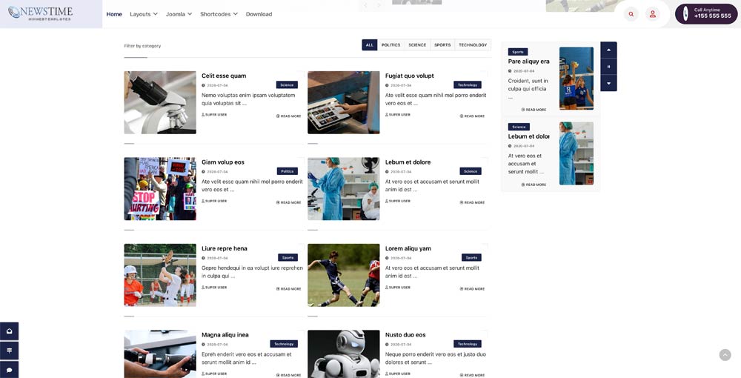741x378 pixels.
Task: Click the phone icon beside Call Anytime
Action: coord(685,14)
